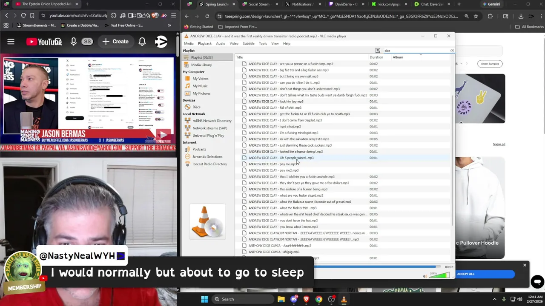545x306 pixels.
Task: Select 'Oh 5 people joined' track
Action: (x=281, y=158)
